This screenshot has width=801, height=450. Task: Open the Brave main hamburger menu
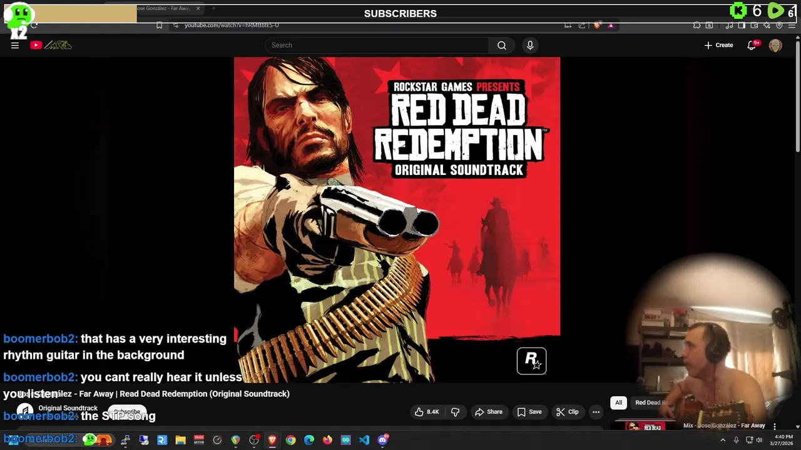792,25
